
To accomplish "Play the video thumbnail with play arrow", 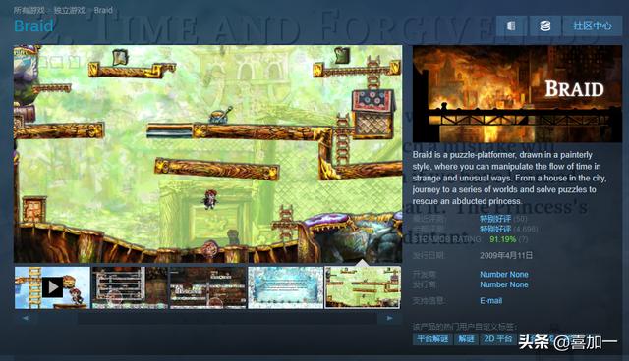I will pyautogui.click(x=52, y=287).
